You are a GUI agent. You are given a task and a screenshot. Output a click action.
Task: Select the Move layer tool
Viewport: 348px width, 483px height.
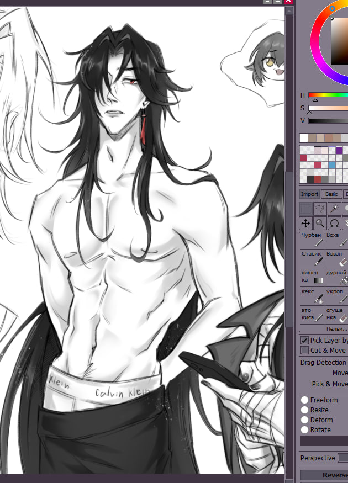[306, 223]
